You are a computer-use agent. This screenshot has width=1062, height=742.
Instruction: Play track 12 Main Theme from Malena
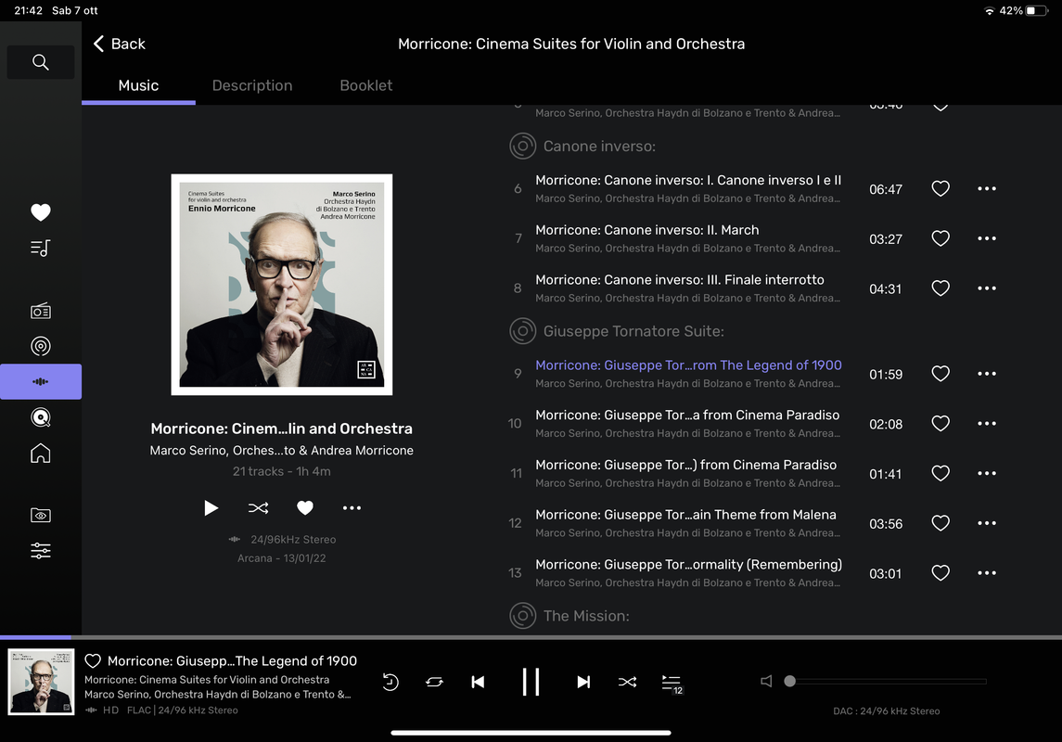685,515
